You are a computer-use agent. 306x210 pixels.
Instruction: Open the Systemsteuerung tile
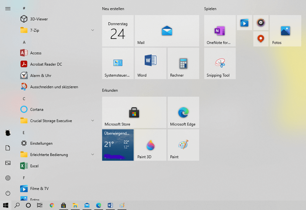tap(118, 63)
